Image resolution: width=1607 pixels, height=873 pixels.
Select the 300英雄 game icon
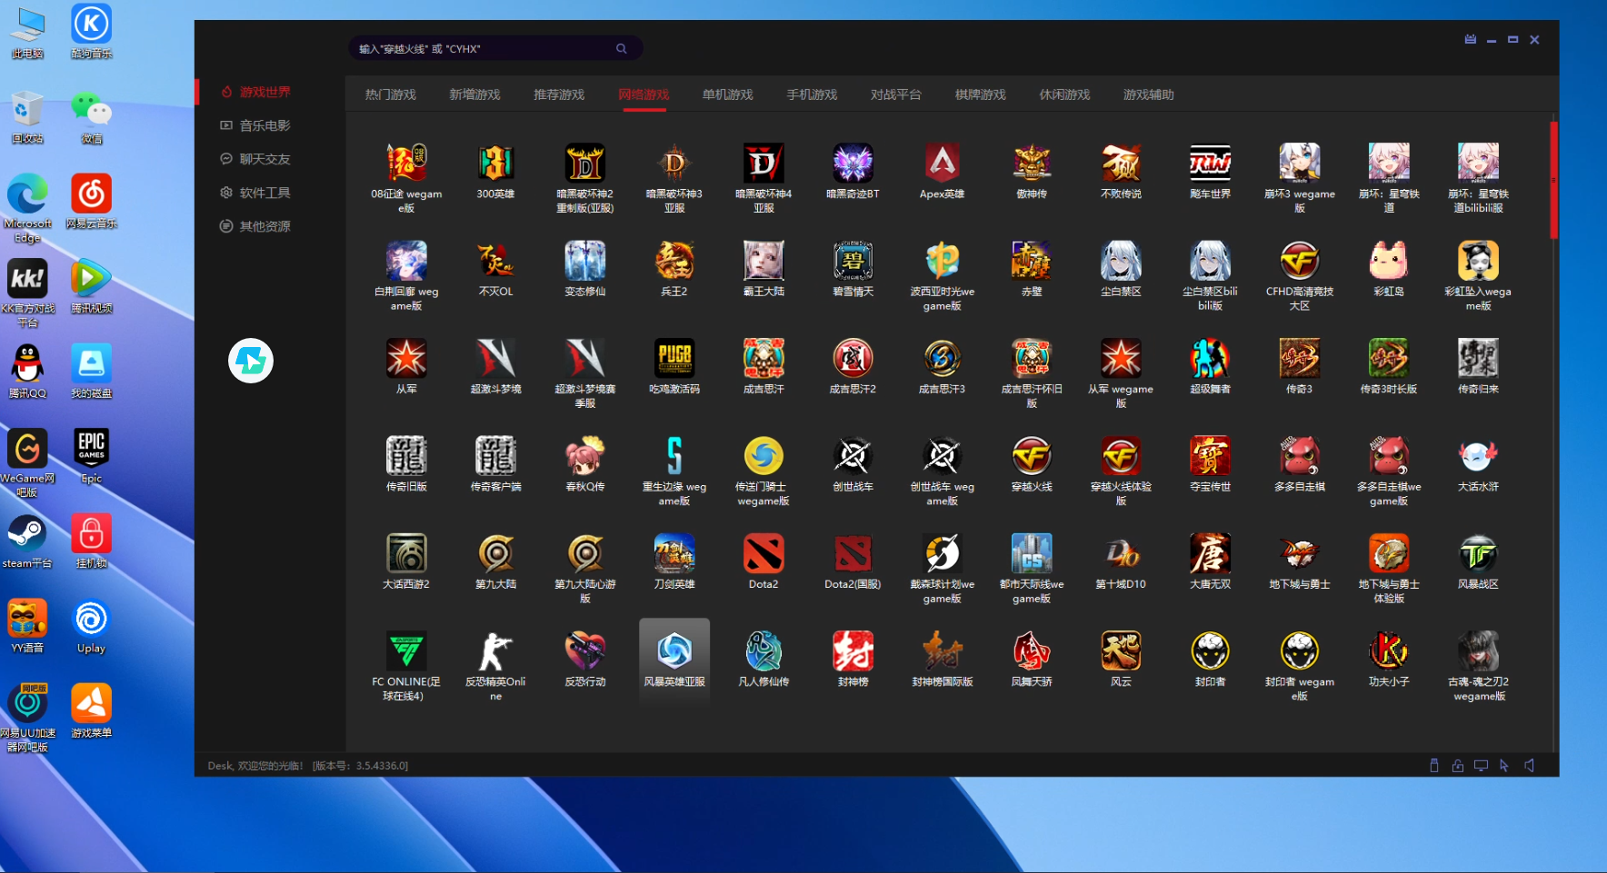[496, 164]
